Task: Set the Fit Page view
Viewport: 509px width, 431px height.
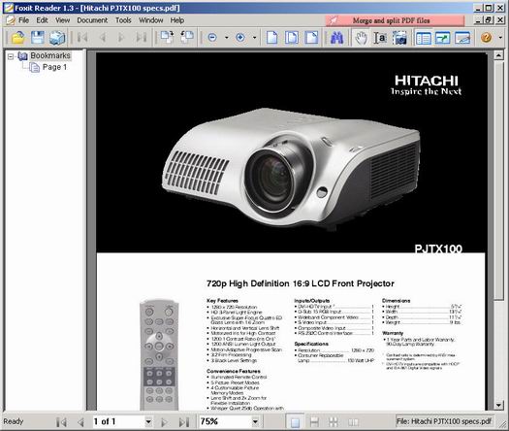Action: pos(292,38)
